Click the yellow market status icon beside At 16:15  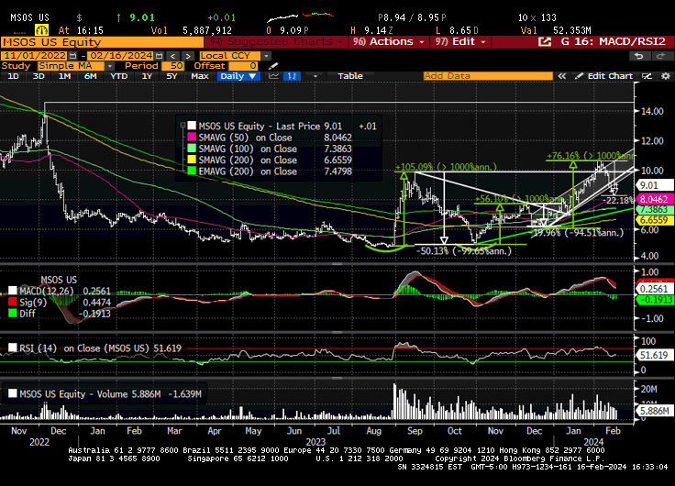click(x=41, y=30)
